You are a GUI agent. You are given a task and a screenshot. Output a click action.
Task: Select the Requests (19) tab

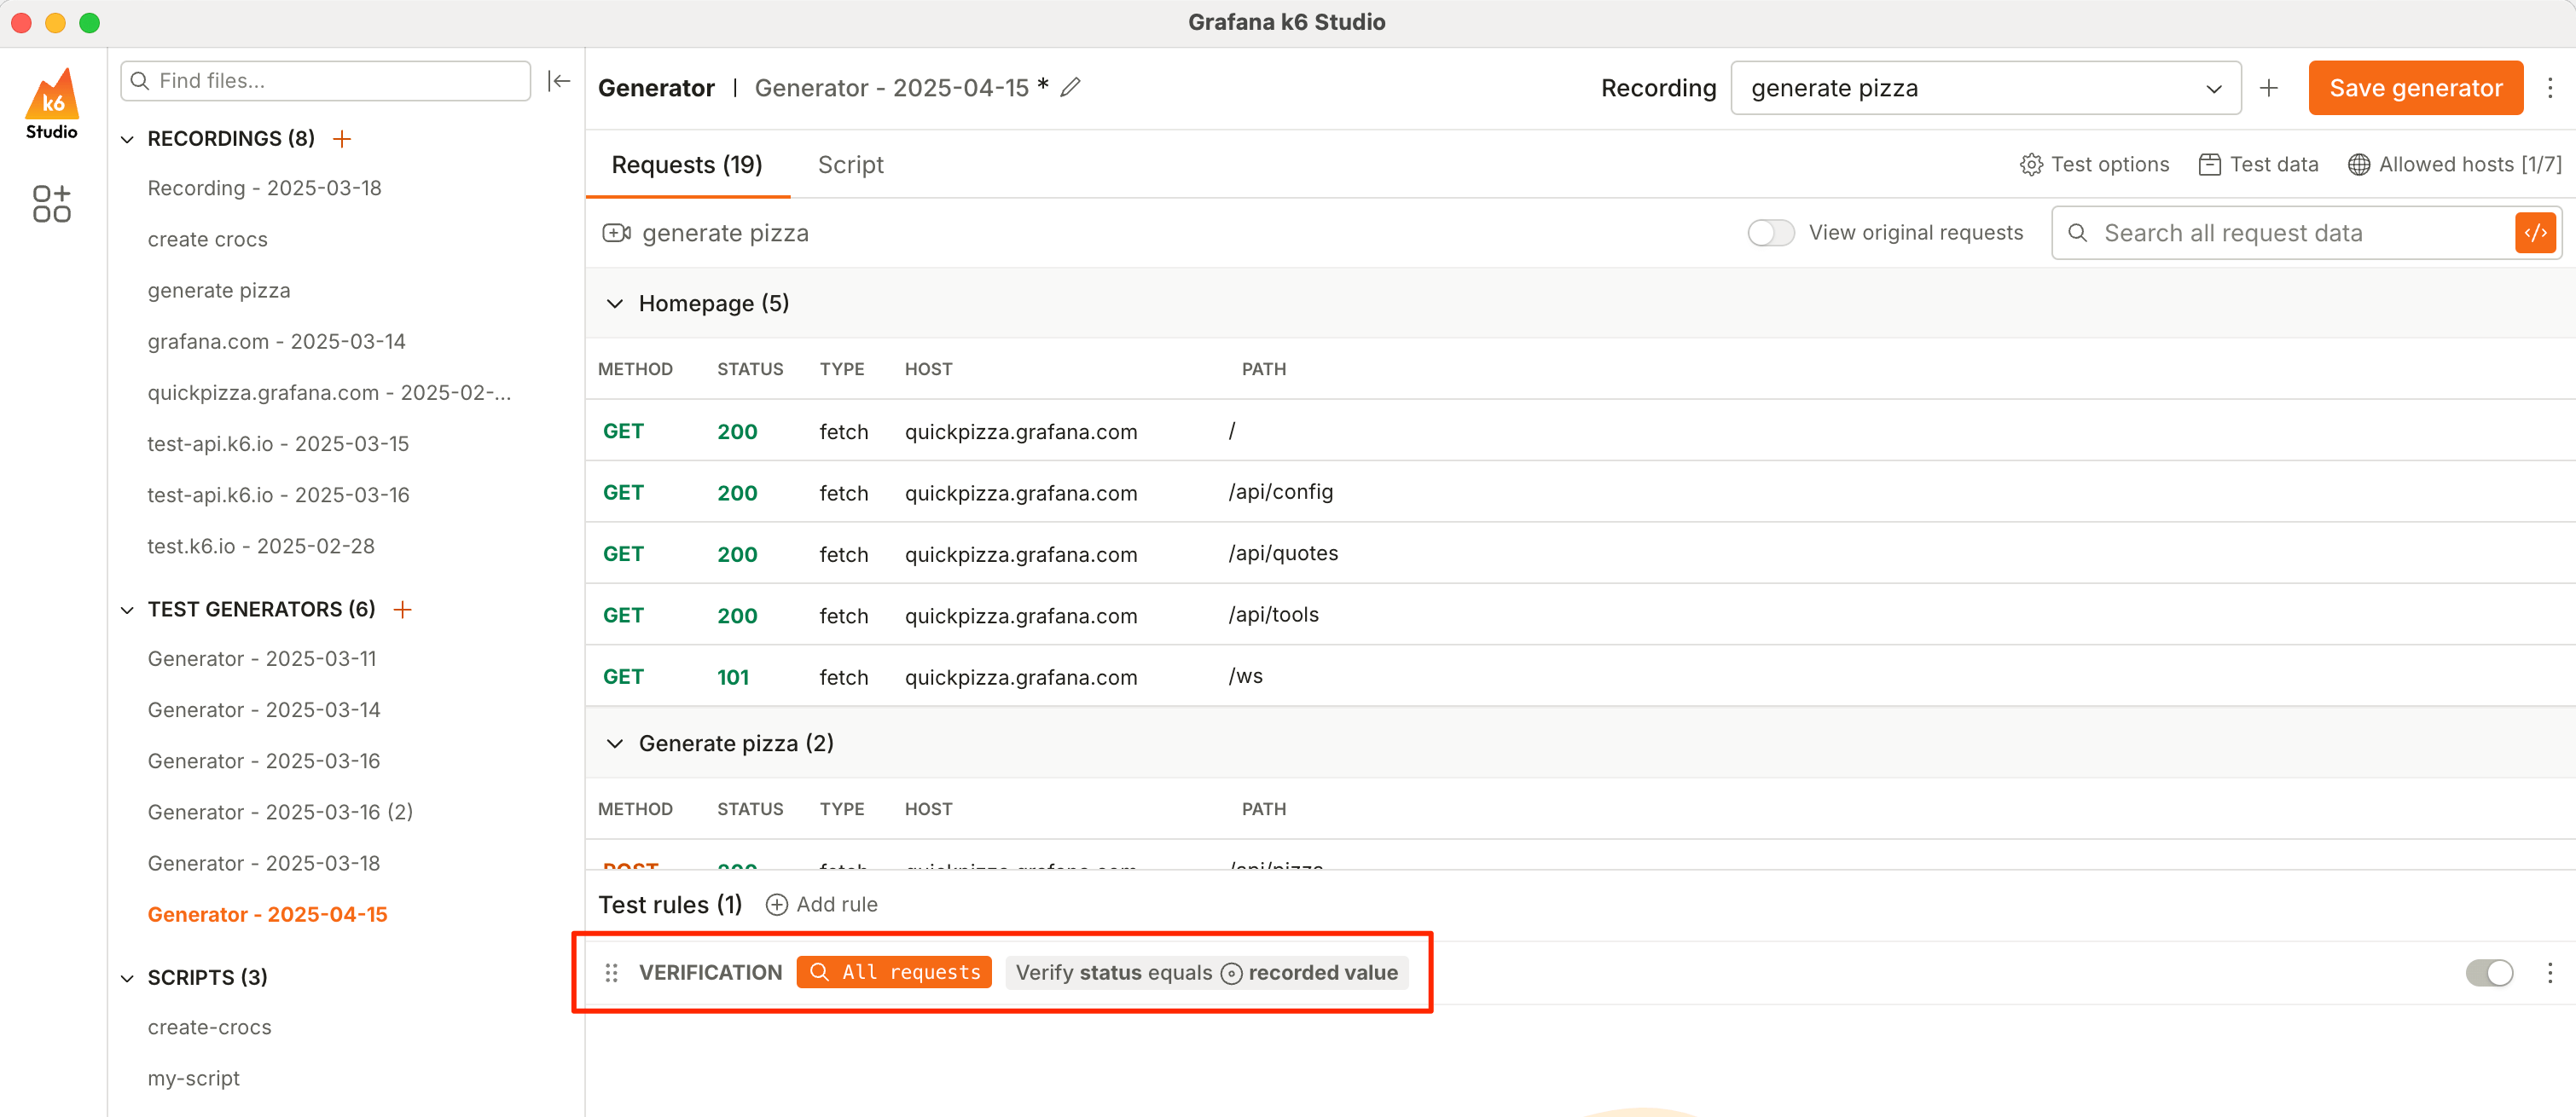tap(686, 165)
